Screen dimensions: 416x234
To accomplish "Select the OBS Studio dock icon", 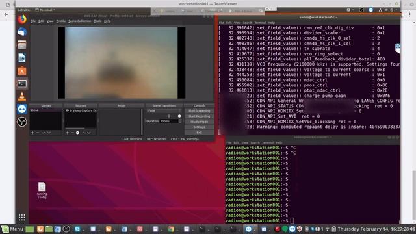I will coord(22,122).
